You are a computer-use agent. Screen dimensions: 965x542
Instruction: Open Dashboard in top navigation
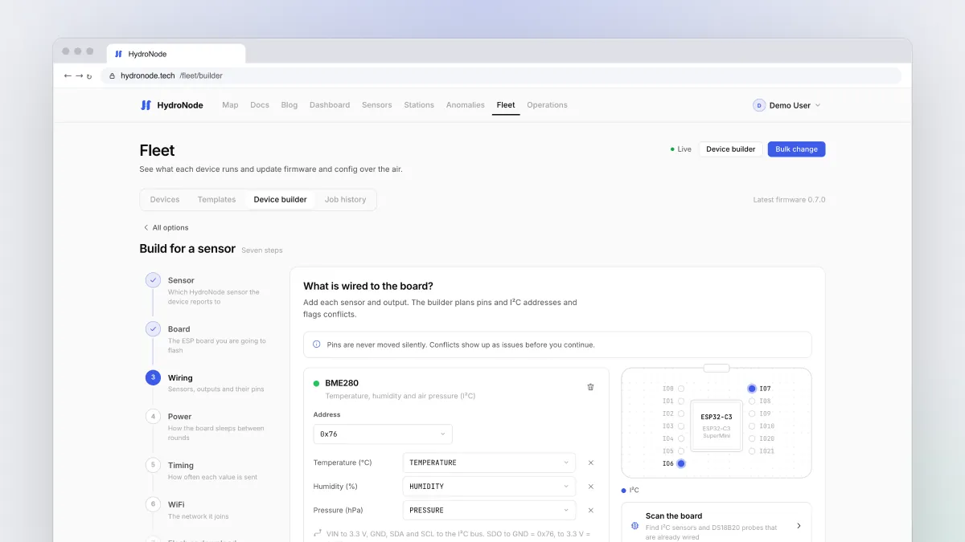click(x=330, y=105)
